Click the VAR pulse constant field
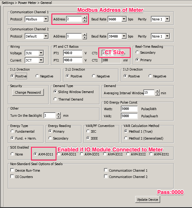 [x=129, y=116]
